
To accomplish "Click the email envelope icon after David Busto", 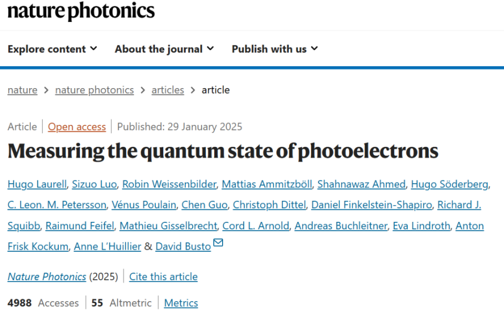I will tap(218, 243).
